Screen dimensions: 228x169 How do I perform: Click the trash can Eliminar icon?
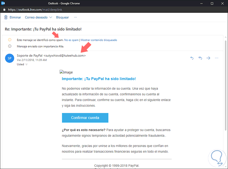6,17
